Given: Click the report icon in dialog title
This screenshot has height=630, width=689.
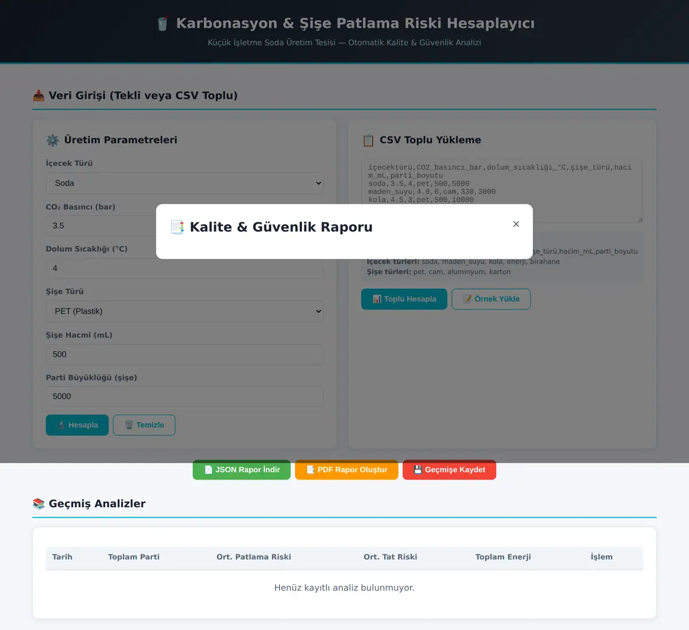Looking at the screenshot, I should tap(177, 227).
